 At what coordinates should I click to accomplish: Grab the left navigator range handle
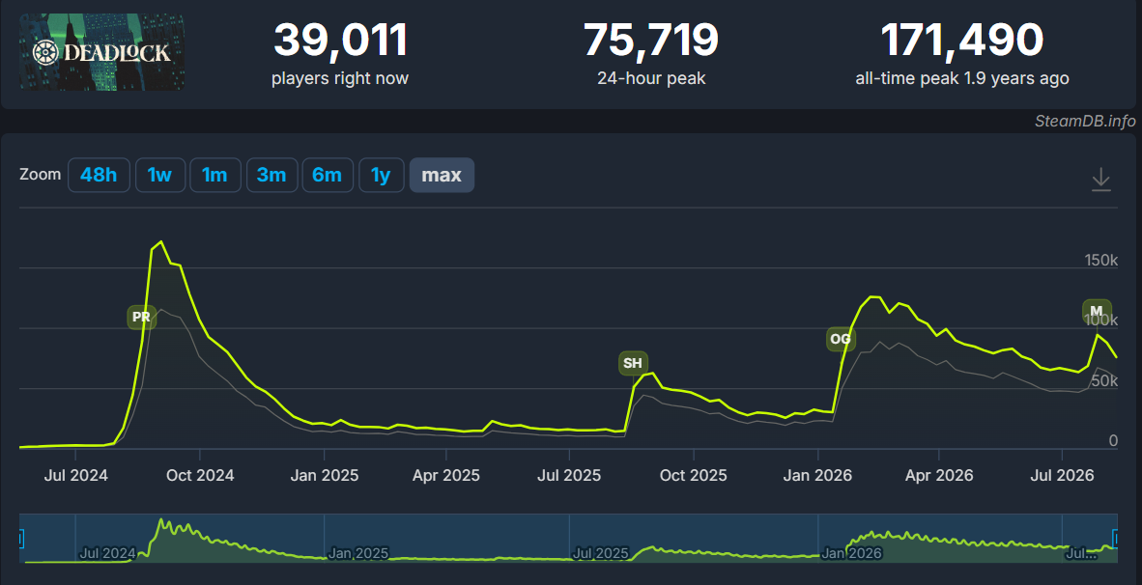[x=19, y=539]
